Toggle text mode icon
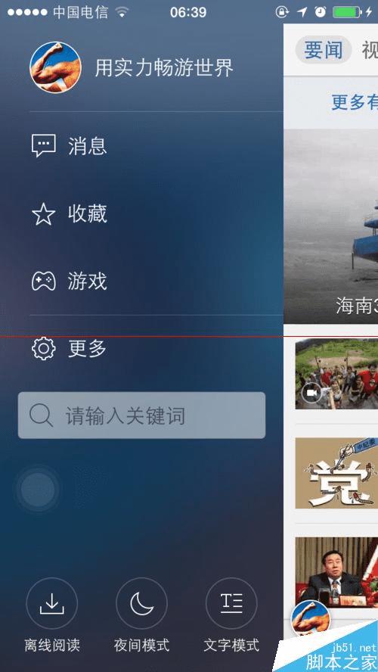This screenshot has height=672, width=378. pyautogui.click(x=231, y=603)
